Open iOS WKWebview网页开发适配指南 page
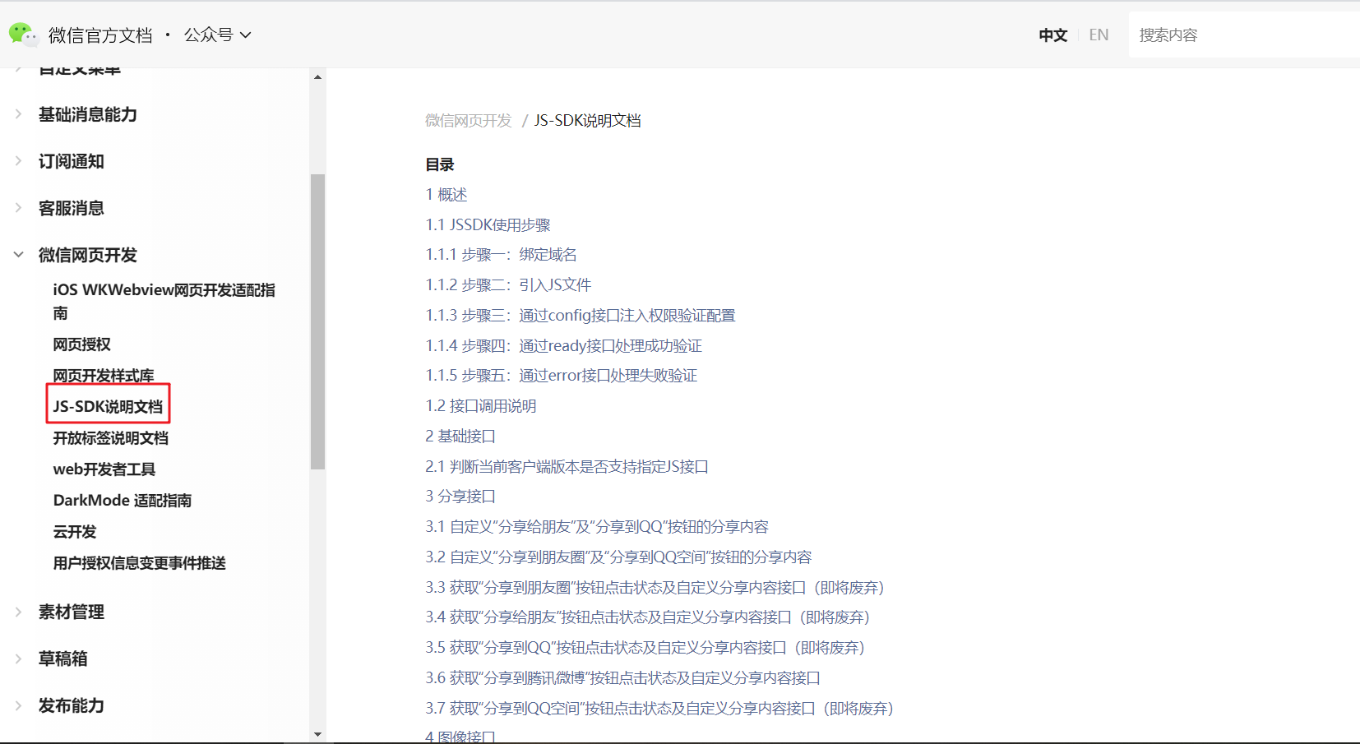The height and width of the screenshot is (744, 1360). (x=164, y=301)
